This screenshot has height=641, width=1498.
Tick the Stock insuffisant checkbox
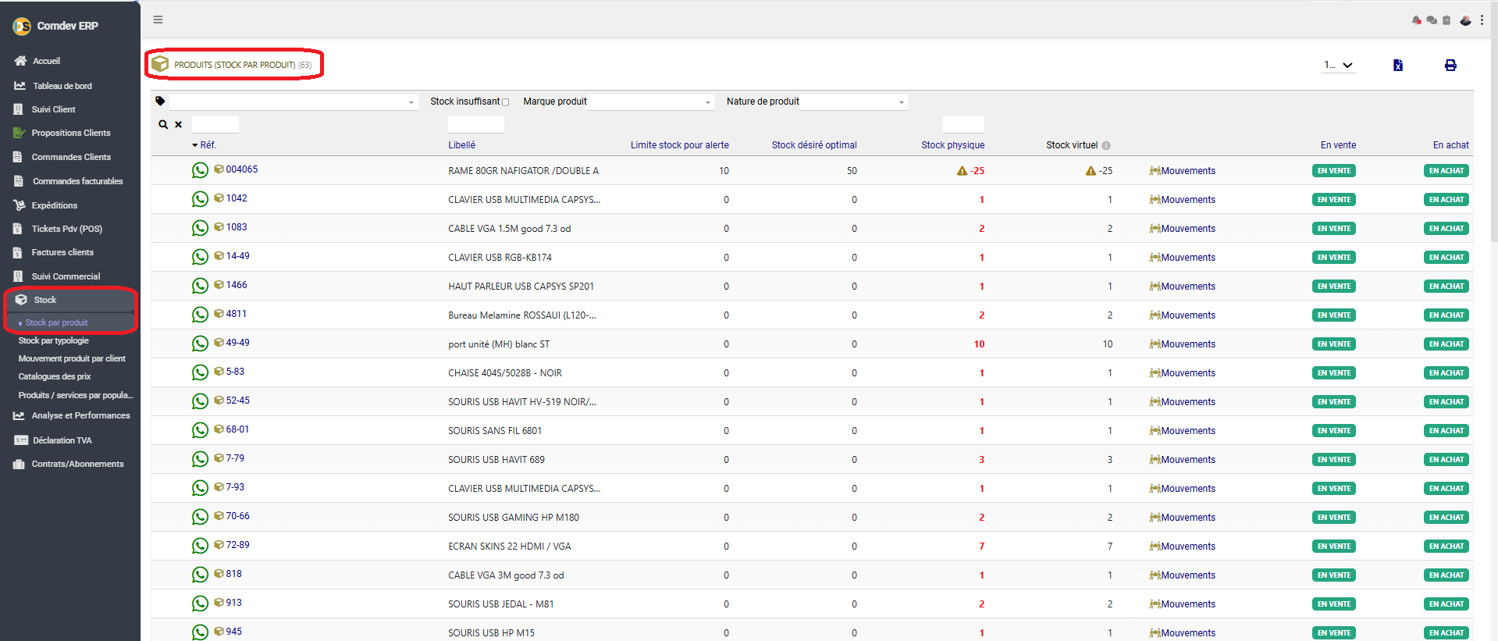pyautogui.click(x=505, y=102)
